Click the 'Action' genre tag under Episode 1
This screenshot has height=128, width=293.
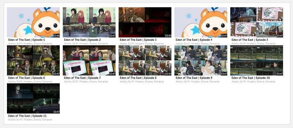click(11, 43)
